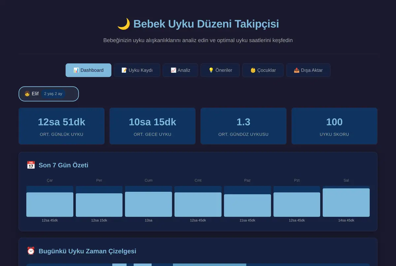Click the girl emoji on Elif chip
Viewport: 396px width, 266px height.
pyautogui.click(x=27, y=94)
